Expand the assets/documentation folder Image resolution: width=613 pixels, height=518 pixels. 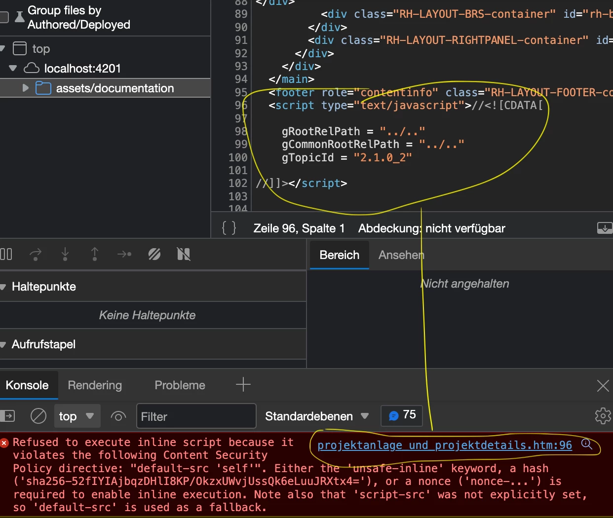[25, 88]
